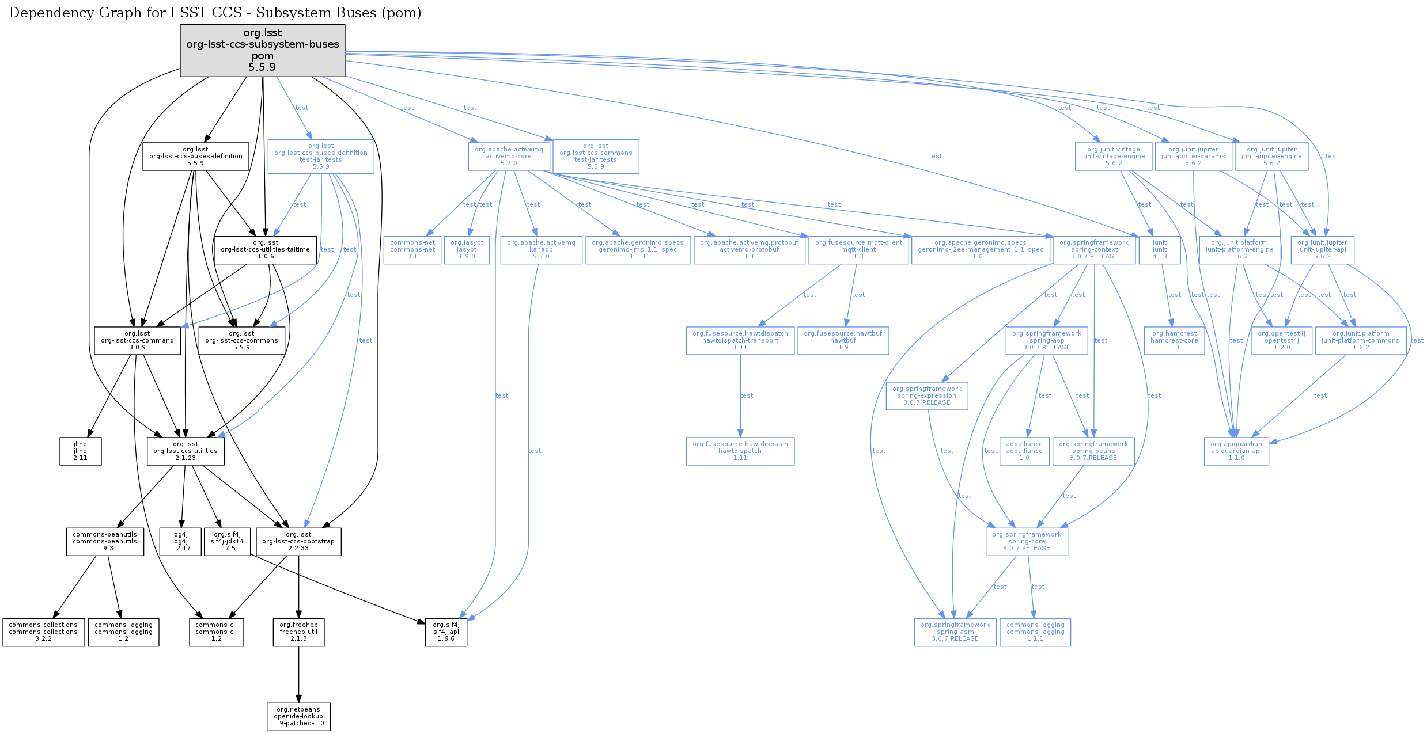Click the org-lsst-ccs-subsystem-buses root node
The height and width of the screenshot is (734, 1427).
click(x=262, y=50)
